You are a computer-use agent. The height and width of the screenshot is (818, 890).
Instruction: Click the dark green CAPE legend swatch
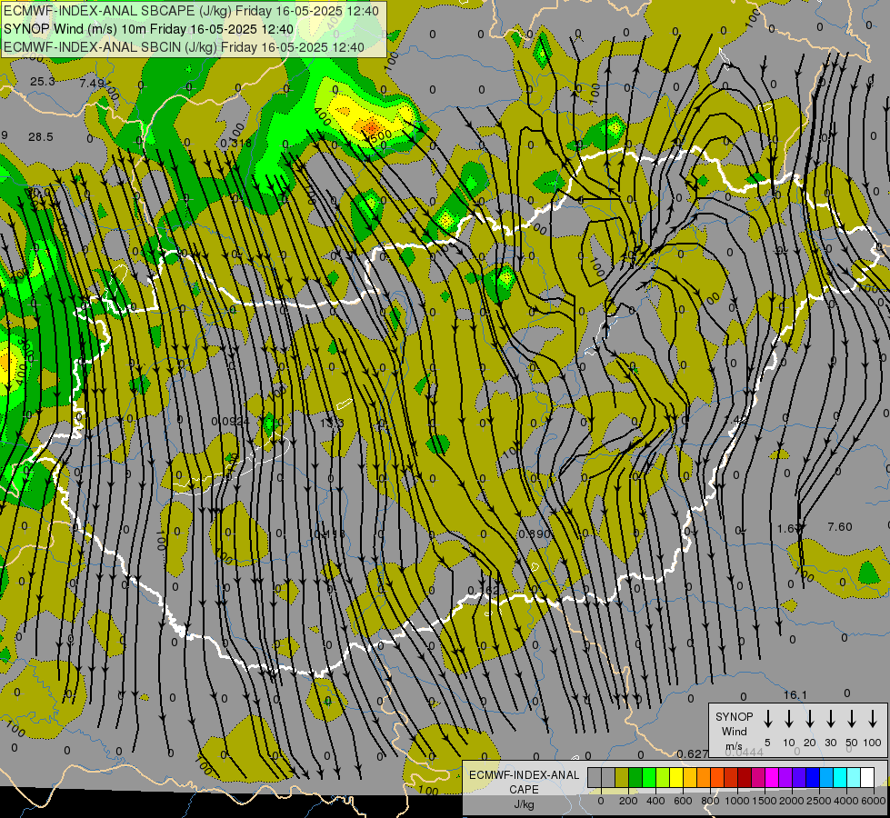[x=635, y=777]
